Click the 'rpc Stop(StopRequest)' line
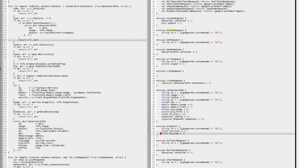The width and height of the screenshot is (299, 168). [x=197, y=6]
